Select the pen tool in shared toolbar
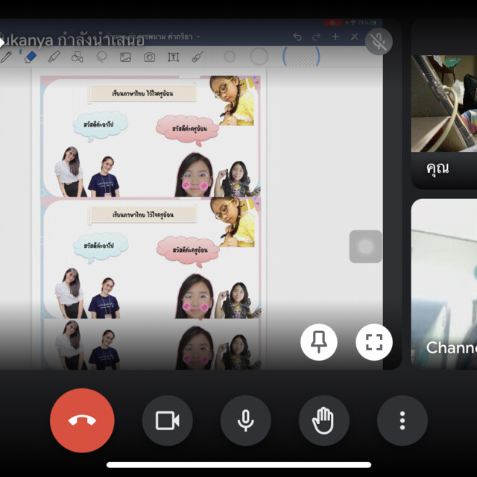This screenshot has height=477, width=477. tap(6, 57)
